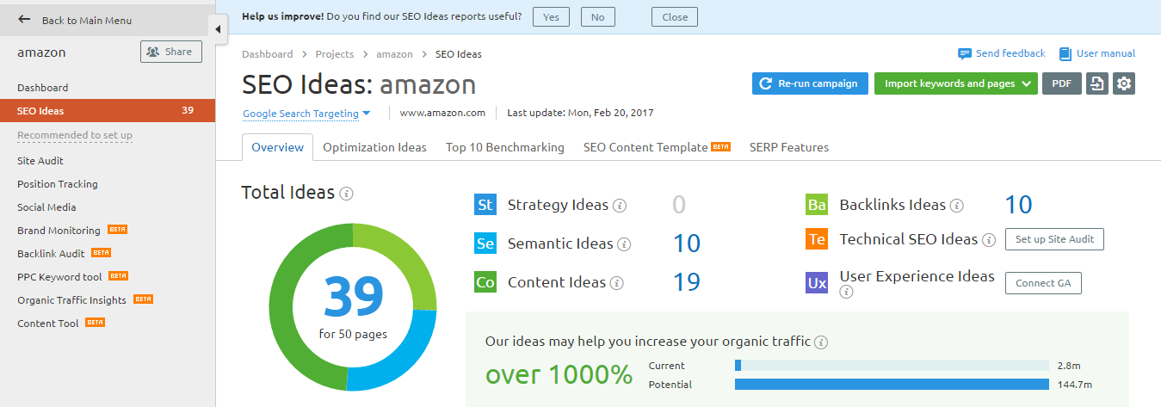The width and height of the screenshot is (1161, 407).
Task: Open the Google Search Targeting dropdown
Action: point(306,113)
